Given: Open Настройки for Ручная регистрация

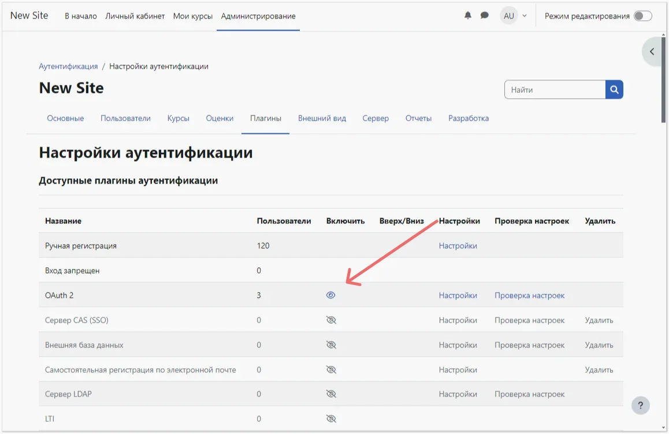Looking at the screenshot, I should (458, 245).
